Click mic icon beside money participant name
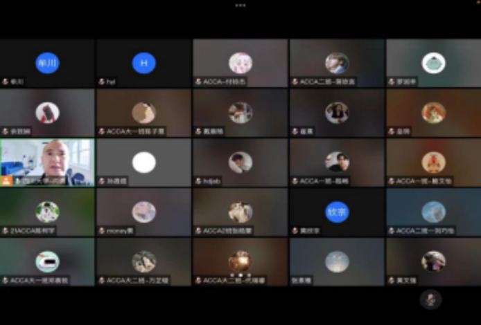Viewport: 481px width, 325px height. [102, 231]
